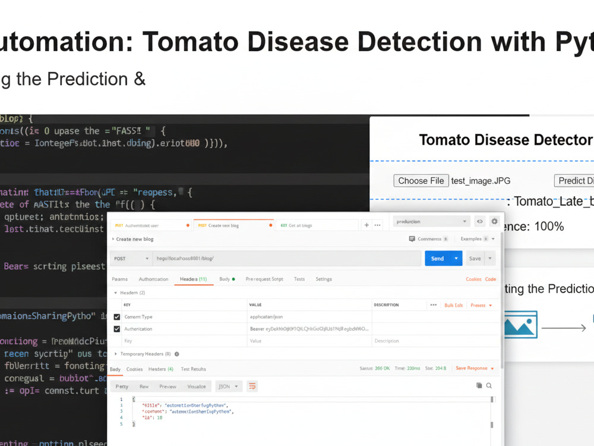This screenshot has height=446, width=594.
Task: Search the response with magnifier icon
Action: pyautogui.click(x=489, y=385)
